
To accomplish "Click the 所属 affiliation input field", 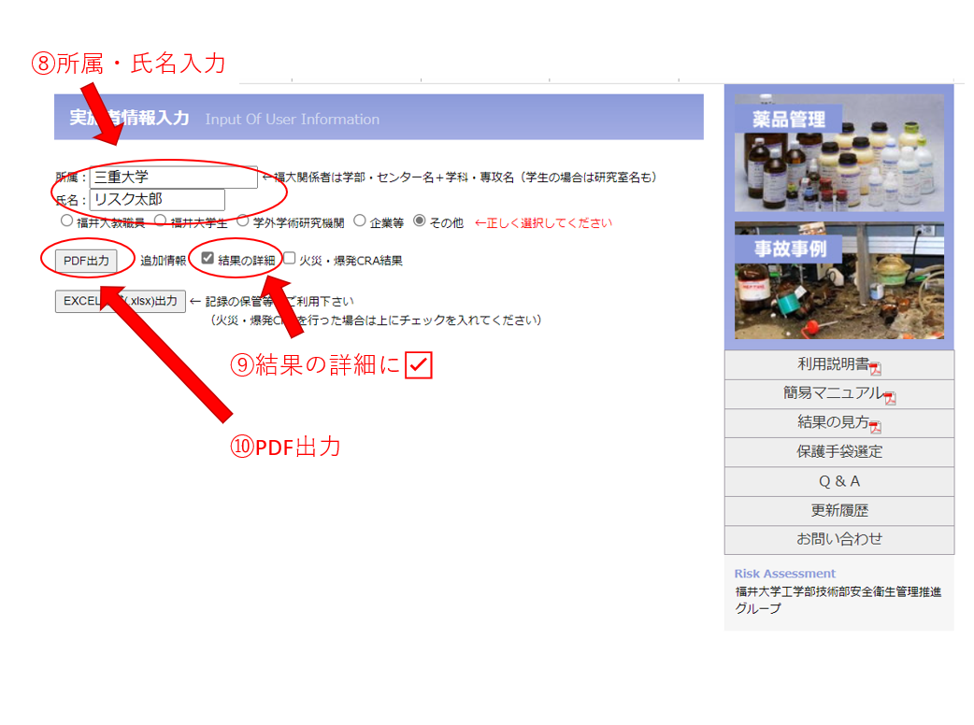I will 173,177.
